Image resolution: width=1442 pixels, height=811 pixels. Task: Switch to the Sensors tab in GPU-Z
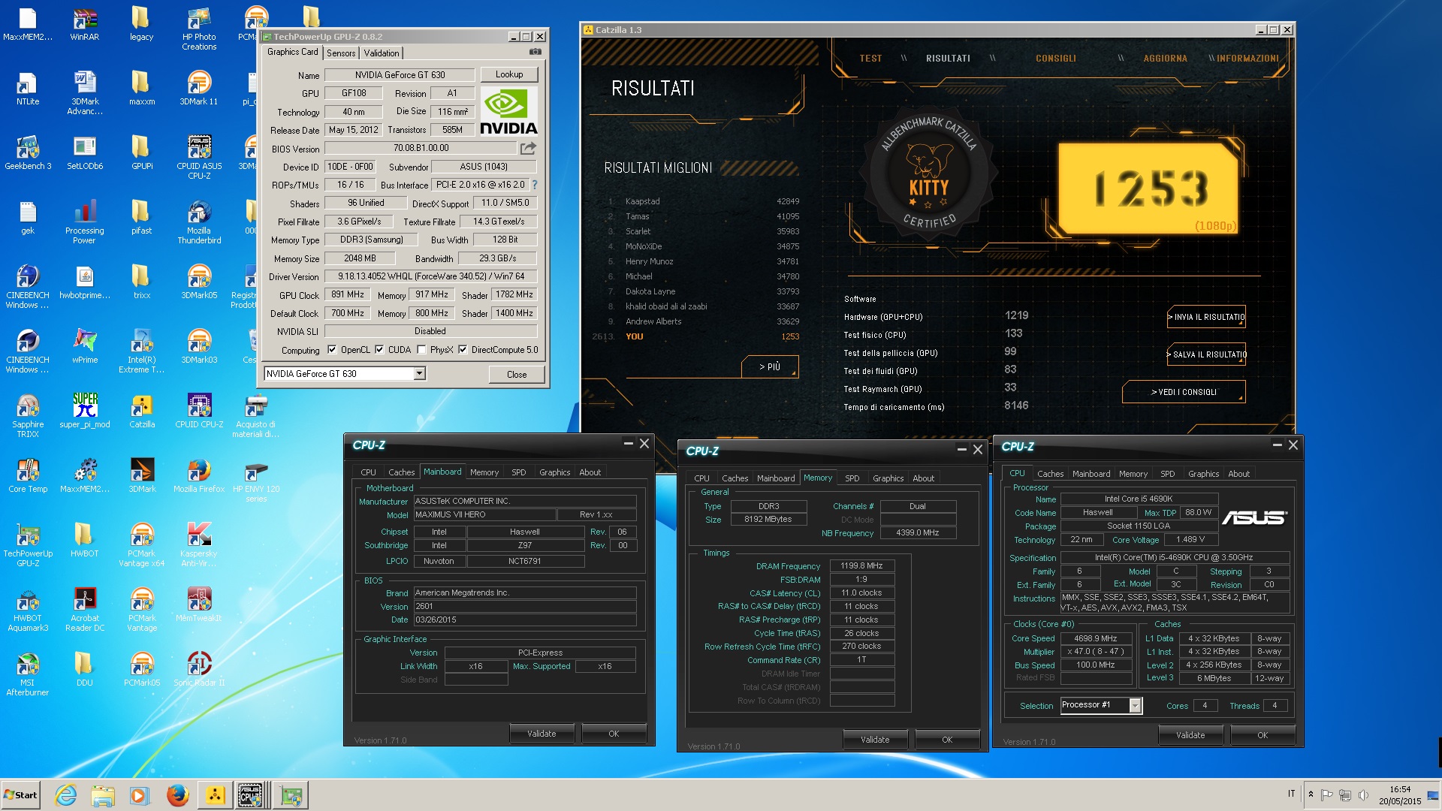pos(341,53)
